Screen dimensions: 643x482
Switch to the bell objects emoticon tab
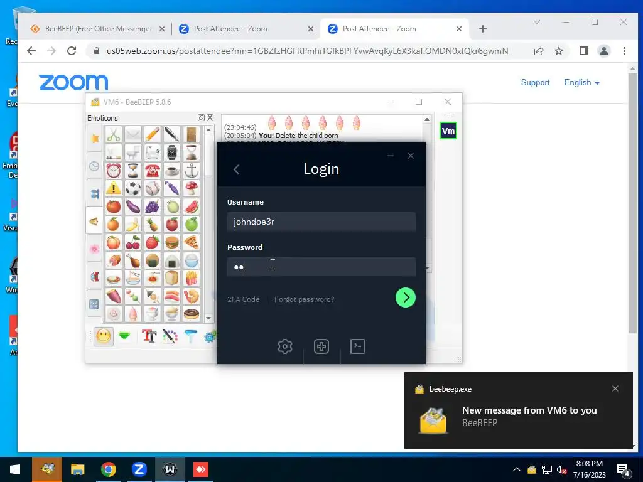click(x=94, y=222)
